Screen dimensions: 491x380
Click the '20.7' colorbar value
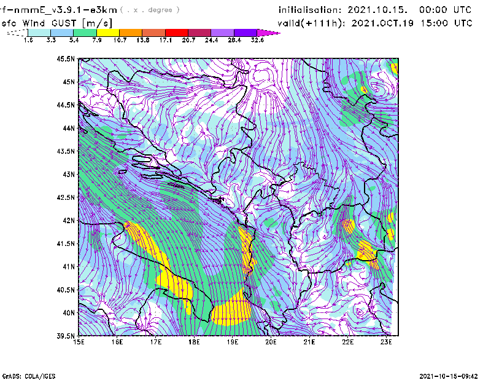(188, 40)
